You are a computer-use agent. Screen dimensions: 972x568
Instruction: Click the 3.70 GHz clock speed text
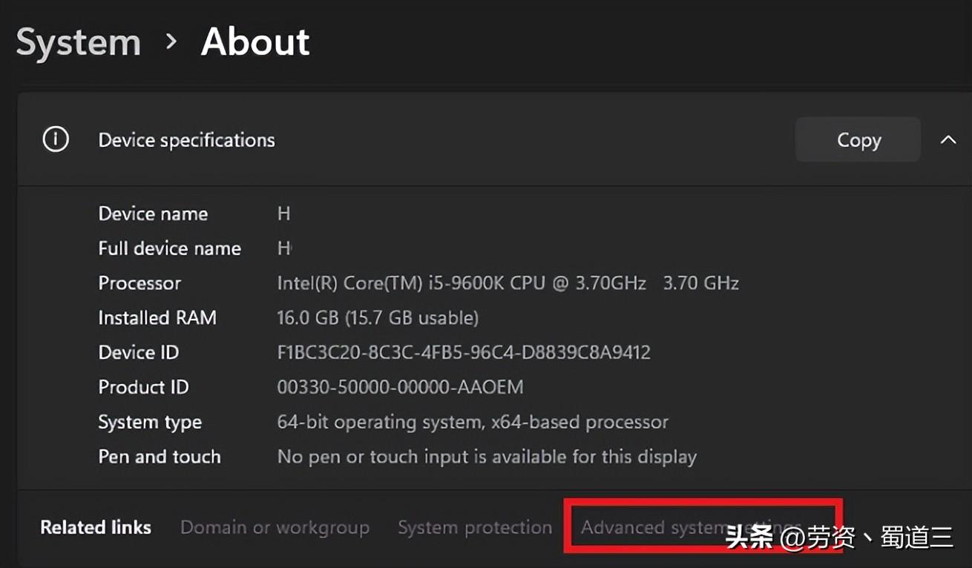pos(700,283)
